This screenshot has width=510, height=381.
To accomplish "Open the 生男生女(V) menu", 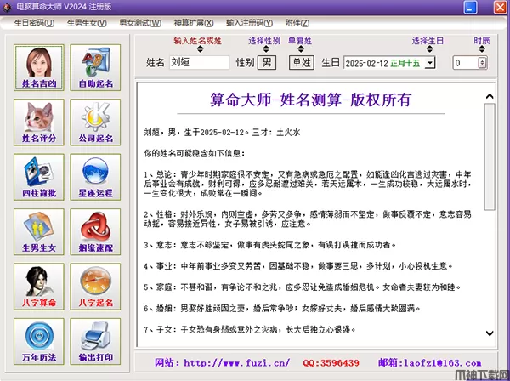I will click(x=87, y=23).
